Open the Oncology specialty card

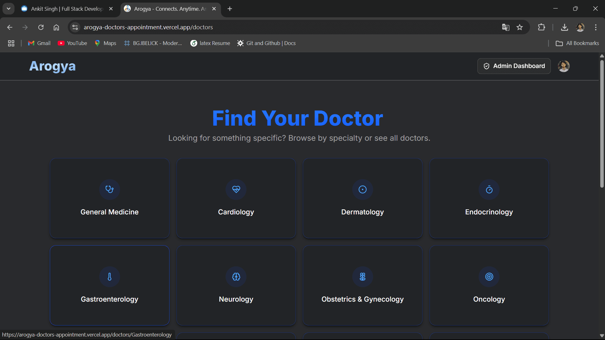(x=489, y=286)
